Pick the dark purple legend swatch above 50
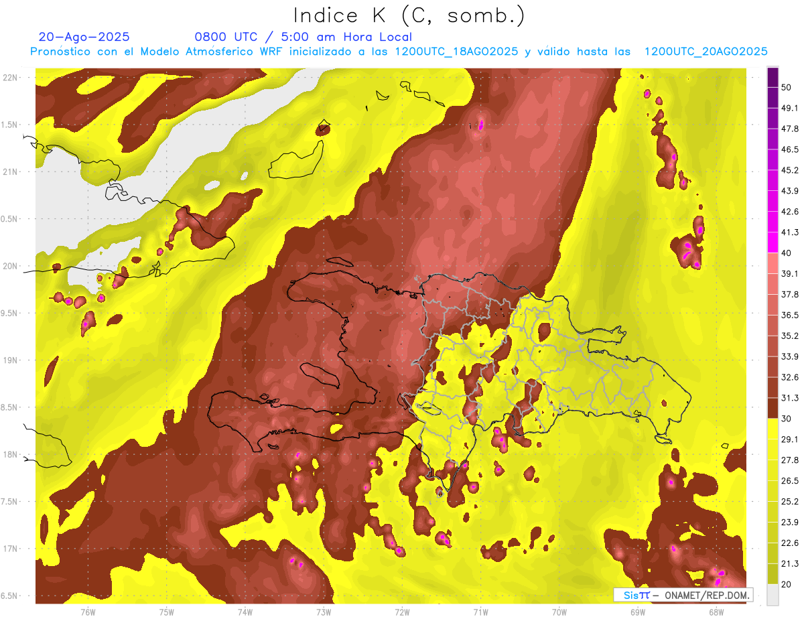 coord(773,77)
